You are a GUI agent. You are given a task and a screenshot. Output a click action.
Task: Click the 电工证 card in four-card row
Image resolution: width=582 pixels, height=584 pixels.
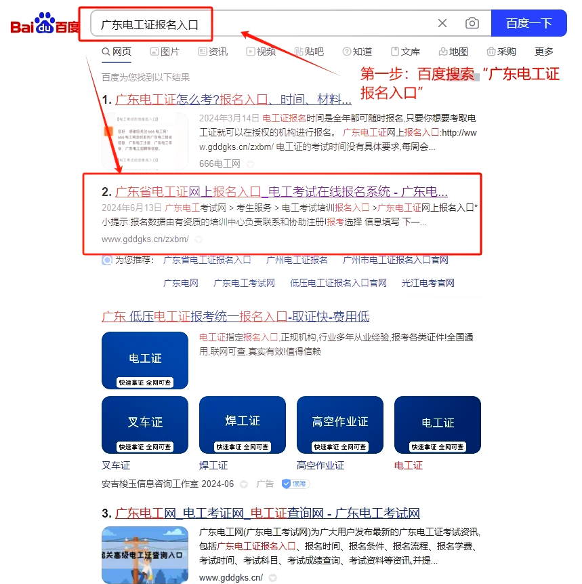pyautogui.click(x=438, y=425)
